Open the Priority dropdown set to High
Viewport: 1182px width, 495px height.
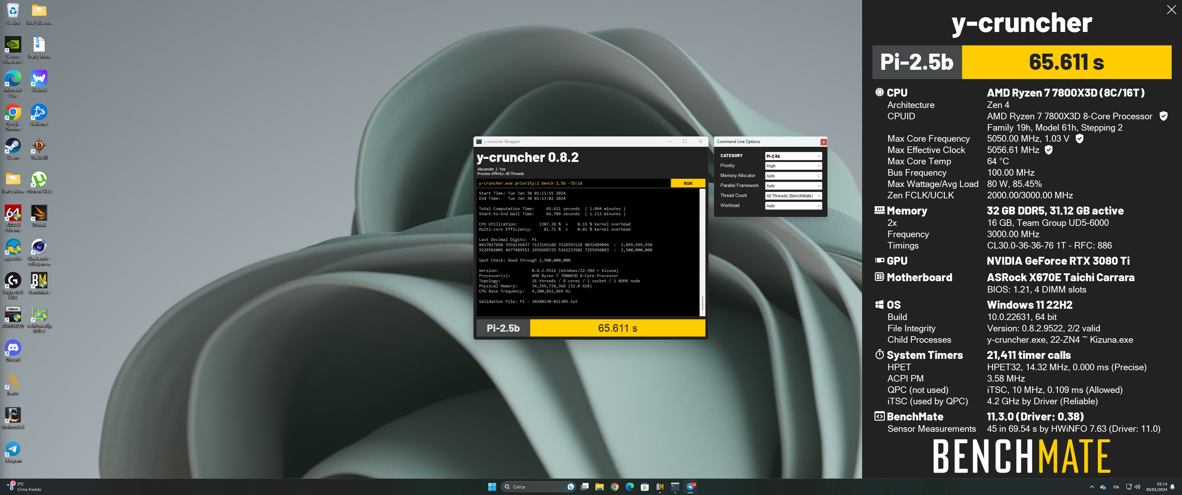pyautogui.click(x=793, y=166)
